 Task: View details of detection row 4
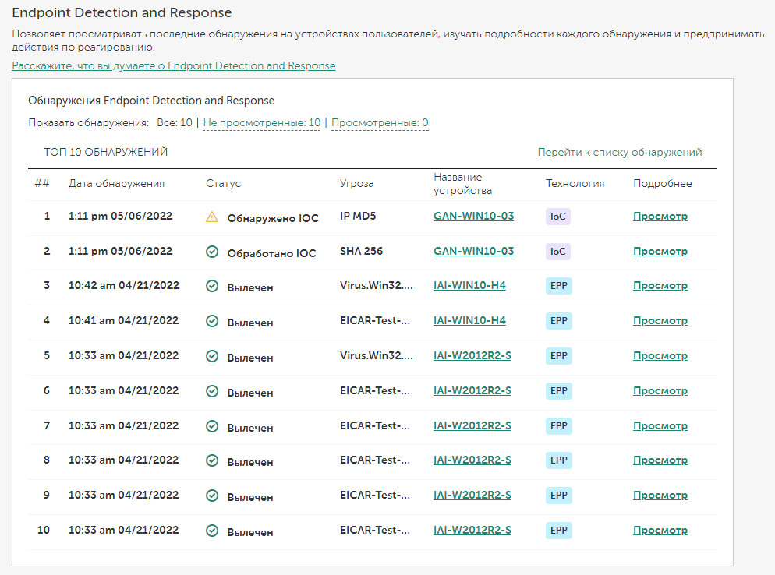660,321
